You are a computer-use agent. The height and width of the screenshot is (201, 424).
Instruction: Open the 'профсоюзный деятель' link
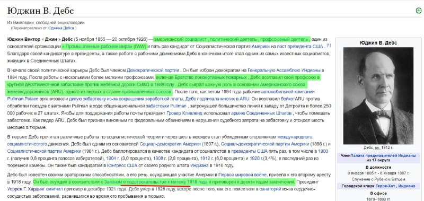[x=285, y=39]
